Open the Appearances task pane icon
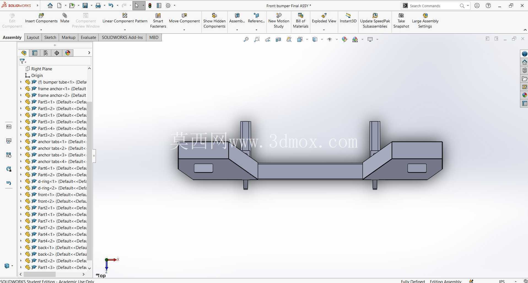This screenshot has width=528, height=283. pos(524,95)
